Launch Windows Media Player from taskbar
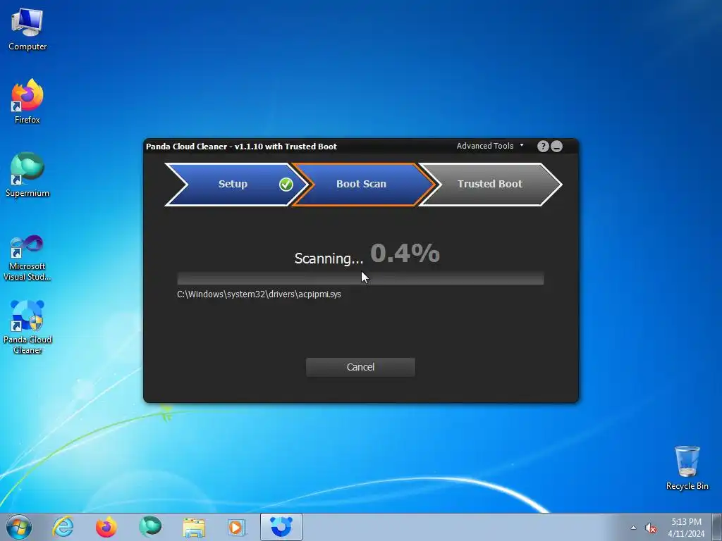The width and height of the screenshot is (722, 541). coord(237,527)
